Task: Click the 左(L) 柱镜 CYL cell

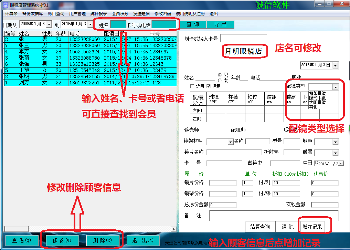Action: click(235, 118)
